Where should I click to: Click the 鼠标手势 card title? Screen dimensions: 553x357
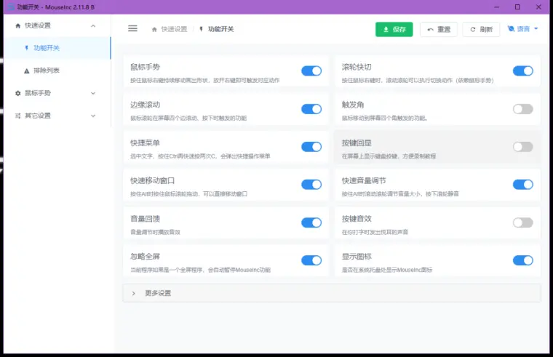[x=145, y=67]
